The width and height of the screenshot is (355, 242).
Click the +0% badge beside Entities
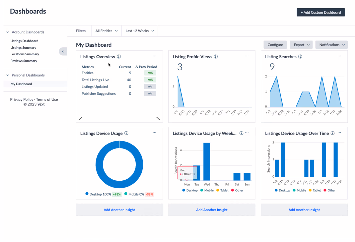point(150,73)
